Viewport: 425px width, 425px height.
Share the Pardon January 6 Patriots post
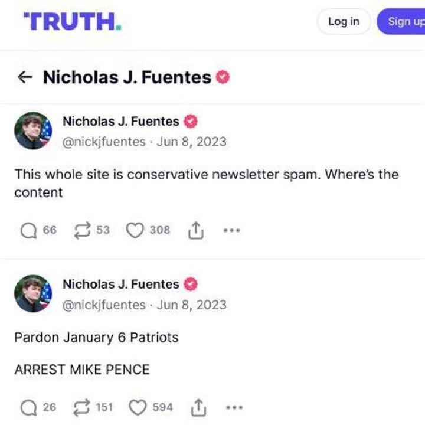click(198, 407)
